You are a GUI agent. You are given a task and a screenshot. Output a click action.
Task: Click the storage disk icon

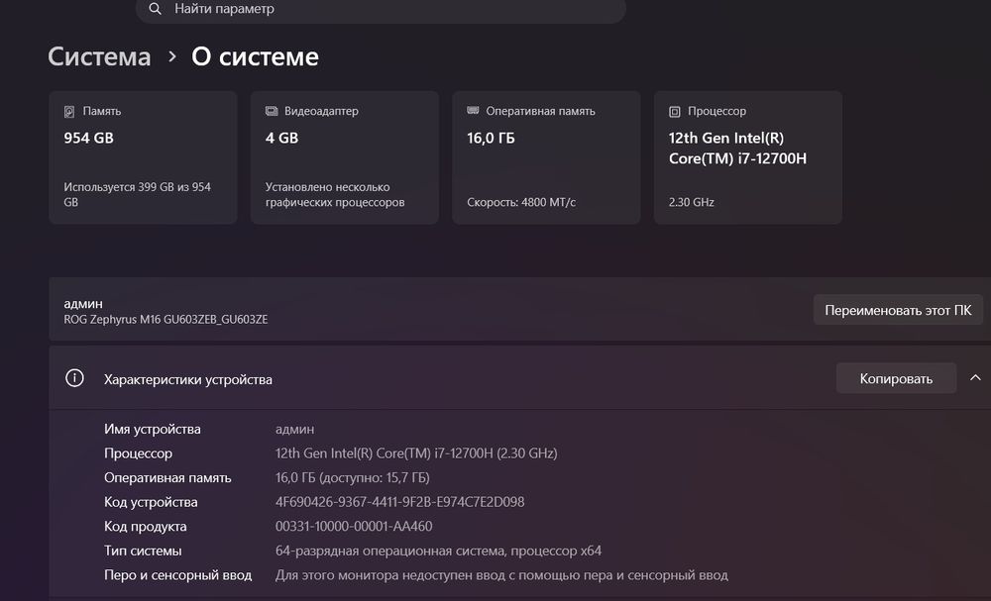coord(69,112)
